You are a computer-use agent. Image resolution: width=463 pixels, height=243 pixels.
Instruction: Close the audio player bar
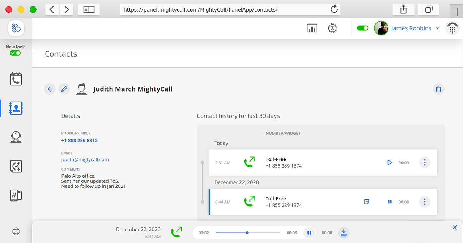pos(455,227)
